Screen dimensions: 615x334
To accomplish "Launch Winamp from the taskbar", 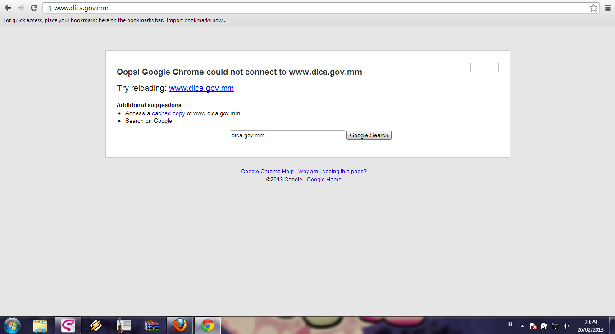I will (x=96, y=325).
